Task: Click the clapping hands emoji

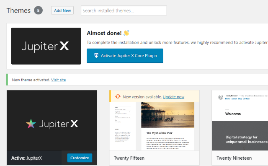Action: pyautogui.click(x=126, y=33)
